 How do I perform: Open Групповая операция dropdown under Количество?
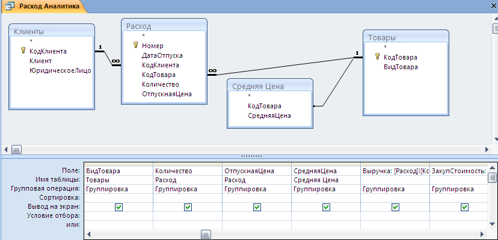pyautogui.click(x=188, y=189)
